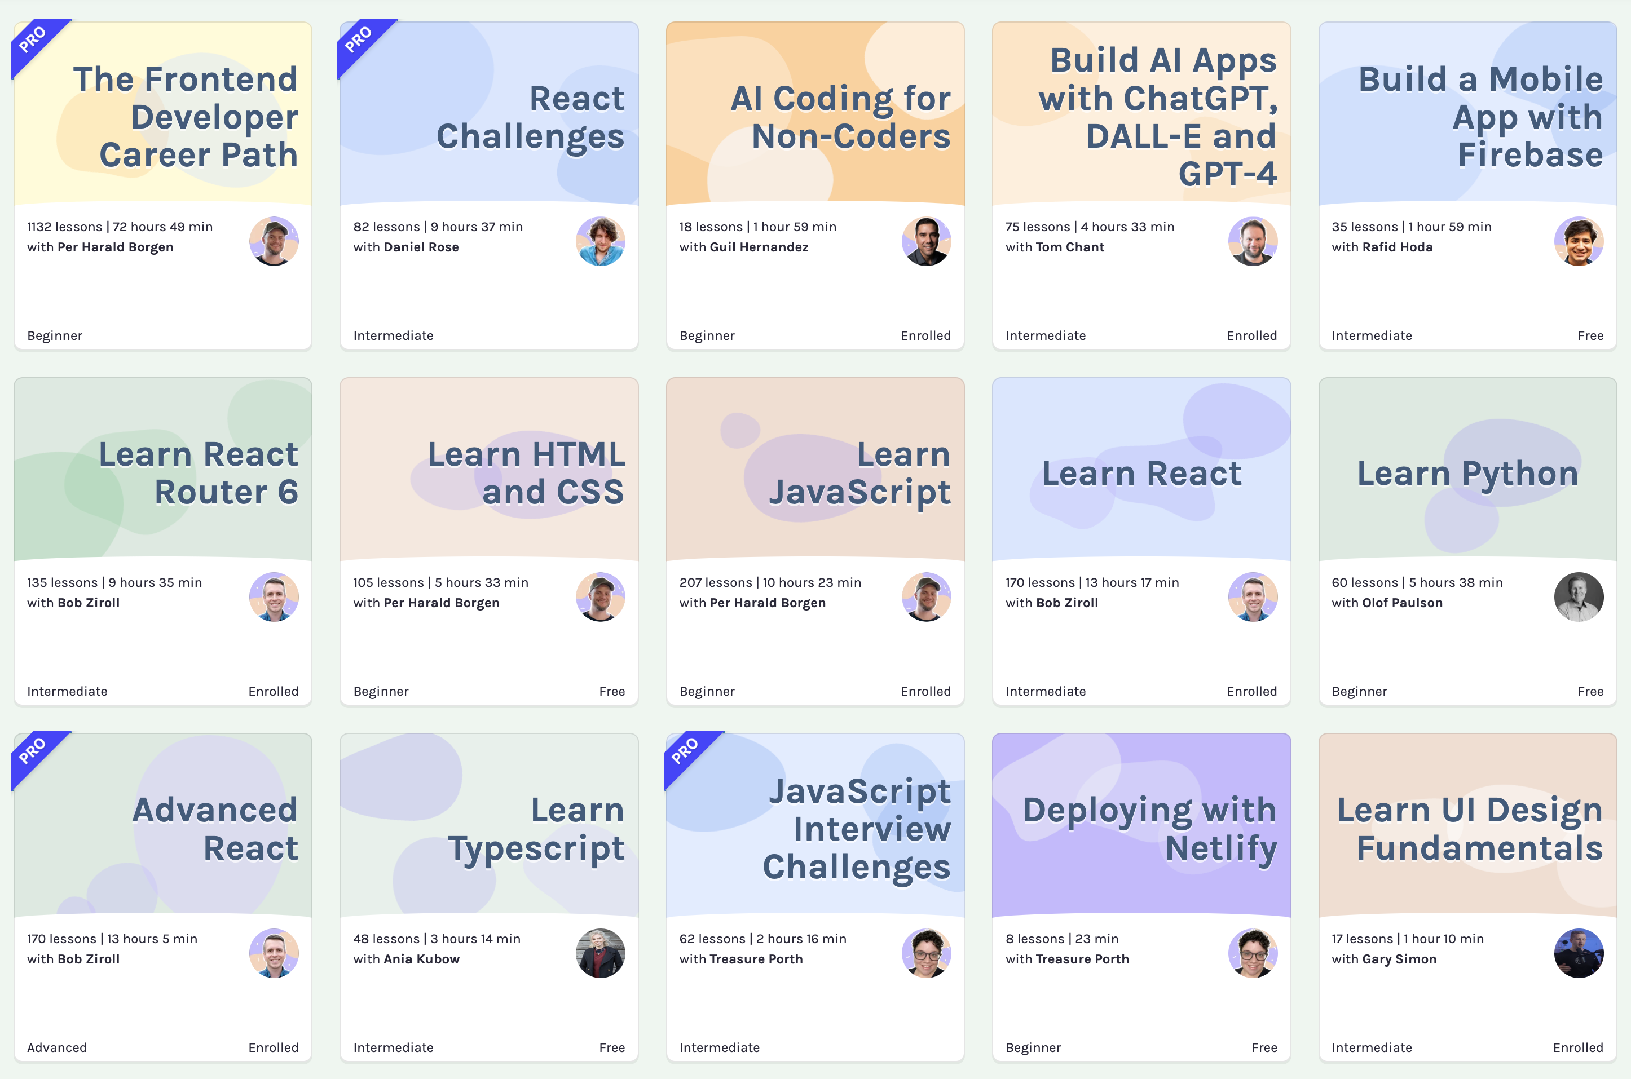Click Olof Paulson's grayscale avatar
Screen dimensions: 1631x1079
point(1578,598)
